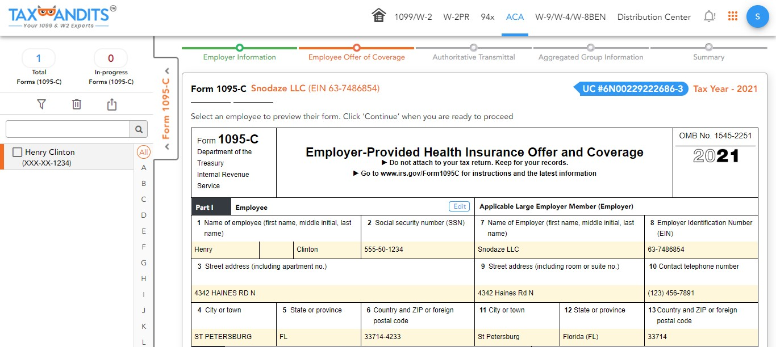Select the All filter circle in employee list
The width and height of the screenshot is (776, 347).
143,152
